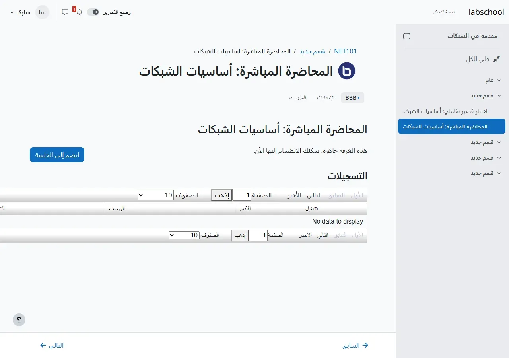Click the الأخير pager link below the table
Image resolution: width=509 pixels, height=358 pixels.
click(305, 235)
